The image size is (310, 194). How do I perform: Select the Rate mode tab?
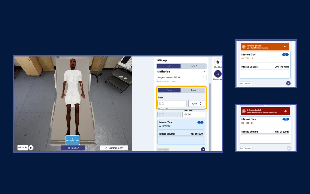193,90
